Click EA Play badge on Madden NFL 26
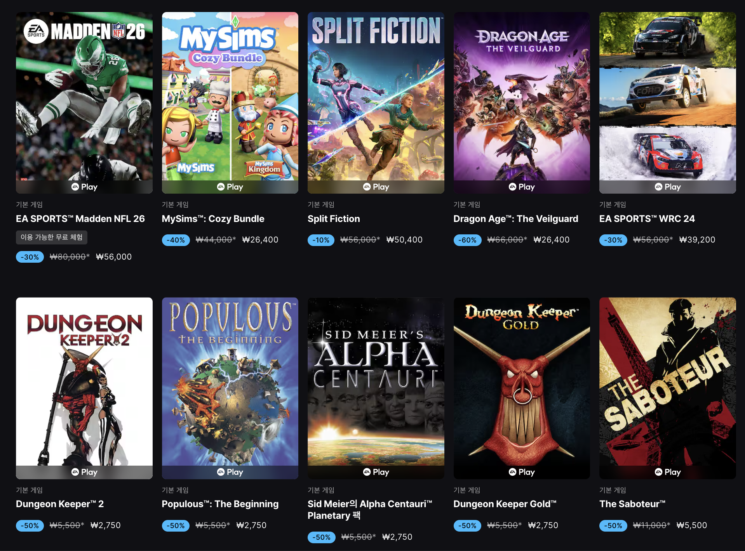This screenshot has height=551, width=745. coord(84,187)
